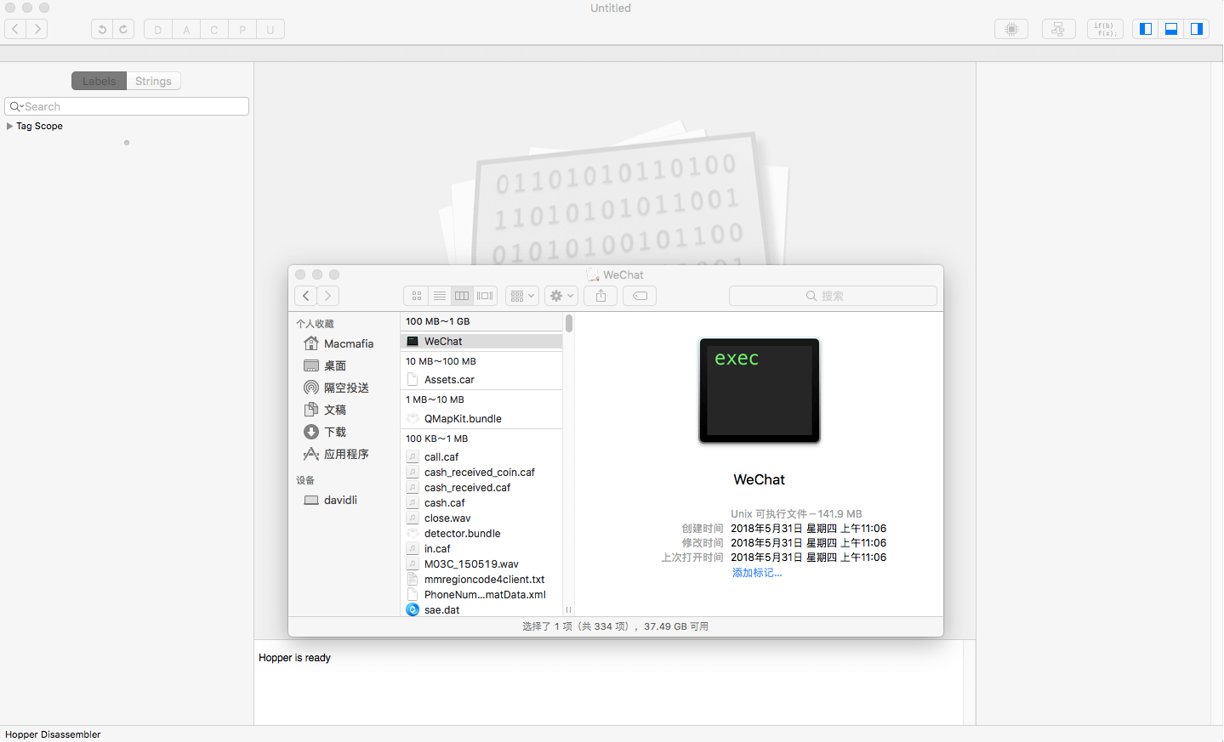Select cash_received_coin.caf file
1224x742 pixels.
click(x=481, y=472)
